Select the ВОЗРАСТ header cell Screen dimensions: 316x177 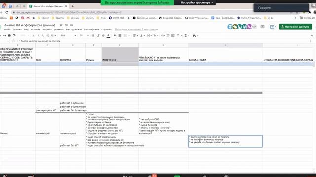click(x=73, y=55)
